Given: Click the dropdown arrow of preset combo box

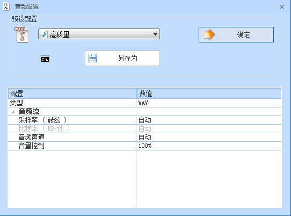Looking at the screenshot, I should [155, 34].
